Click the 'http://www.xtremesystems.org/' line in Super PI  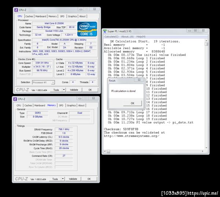132,136
